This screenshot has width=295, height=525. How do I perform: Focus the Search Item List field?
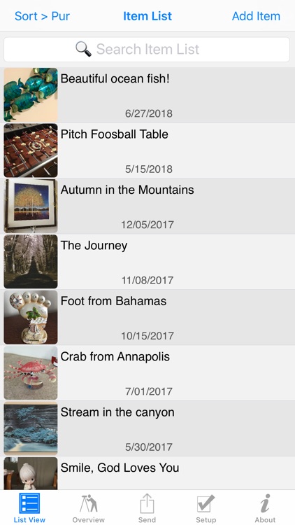coord(147,50)
